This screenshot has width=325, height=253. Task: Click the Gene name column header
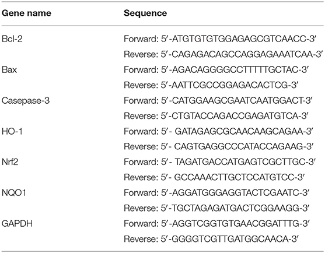click(x=26, y=13)
